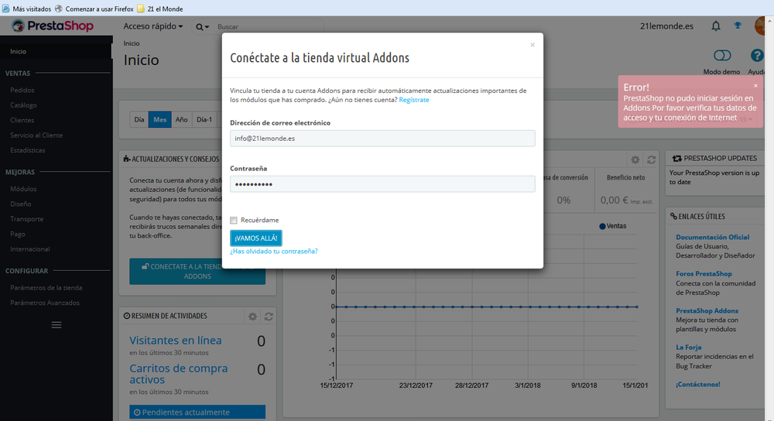Refresh the sales dashboard panel
This screenshot has height=421, width=774.
(652, 159)
